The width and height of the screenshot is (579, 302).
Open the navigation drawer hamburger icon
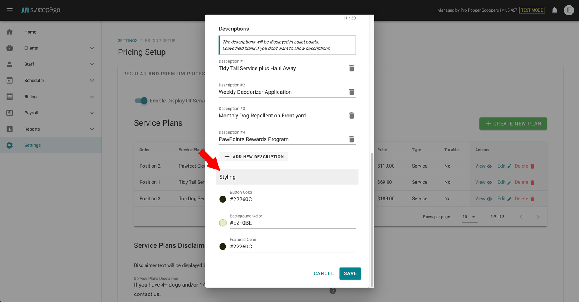point(10,10)
